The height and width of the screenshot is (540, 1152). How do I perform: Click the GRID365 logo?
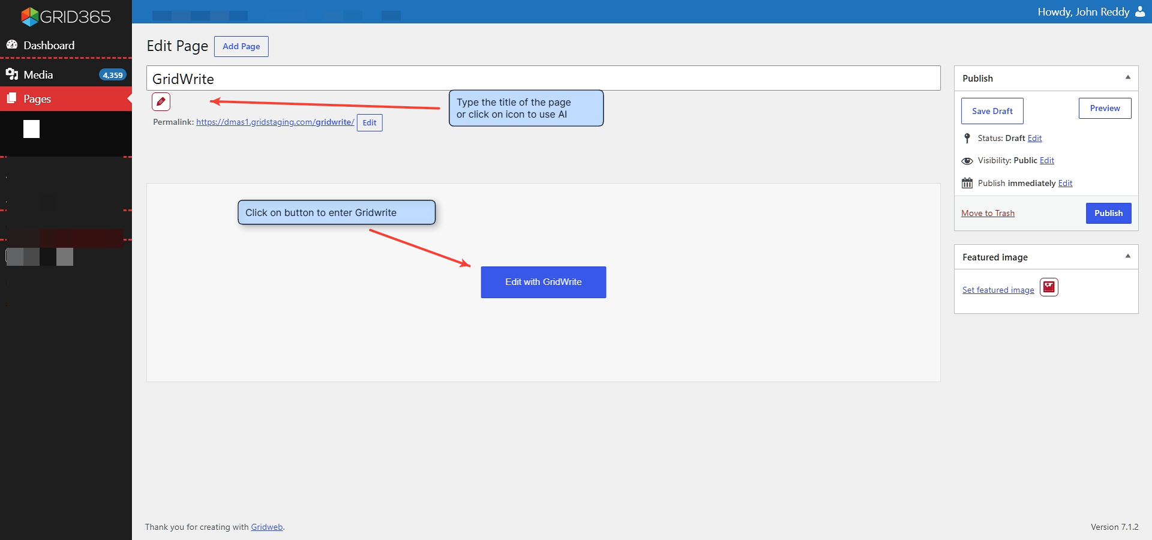(x=66, y=16)
